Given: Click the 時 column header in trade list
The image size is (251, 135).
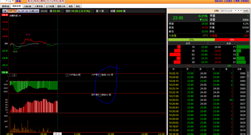Looking at the screenshot, I should (174, 69).
